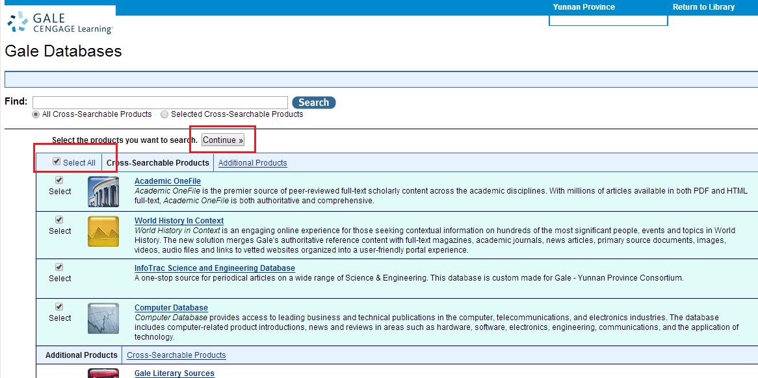Open the lower Cross-Searchable Products tab link

click(176, 355)
